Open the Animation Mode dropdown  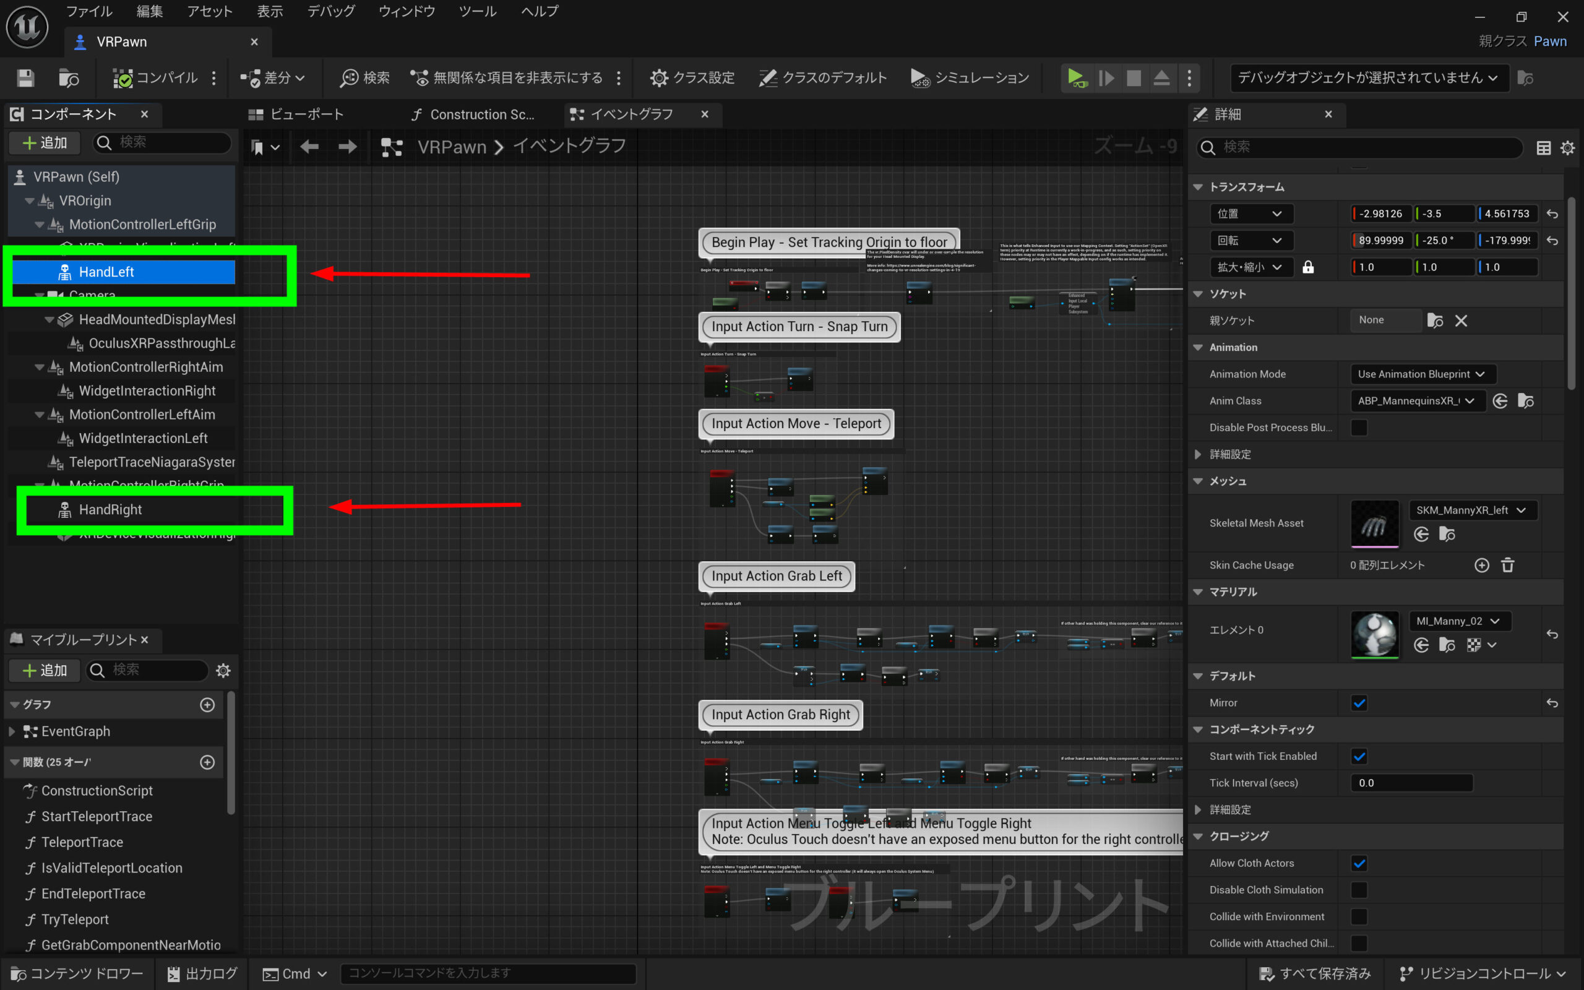1423,374
